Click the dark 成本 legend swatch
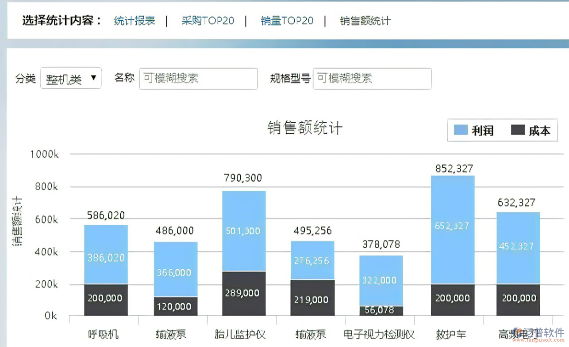Viewport: 569px width, 347px height. [x=518, y=130]
